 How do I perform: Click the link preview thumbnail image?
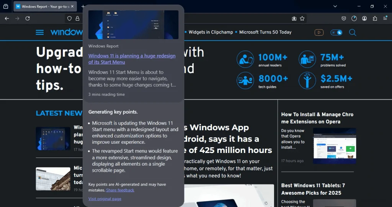click(x=134, y=25)
